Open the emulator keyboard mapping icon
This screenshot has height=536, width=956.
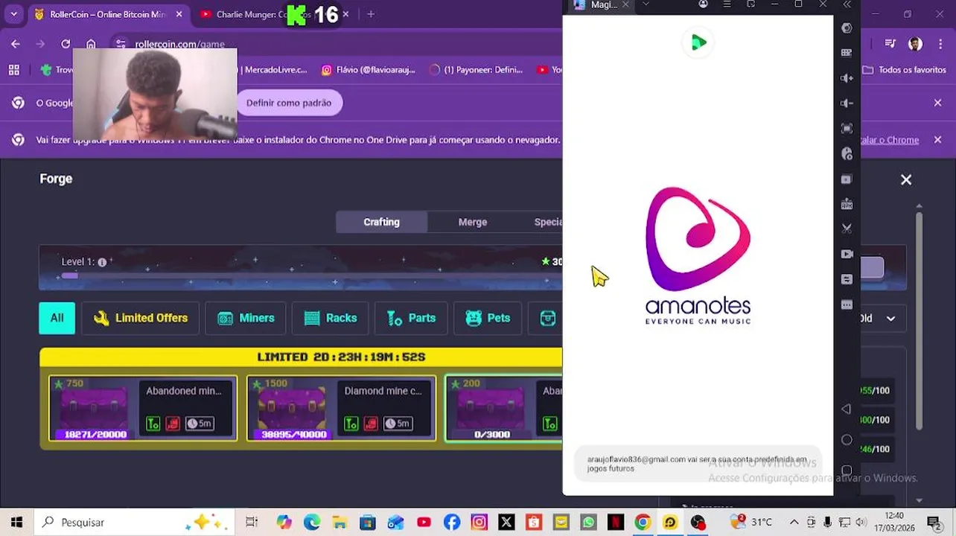tap(847, 53)
